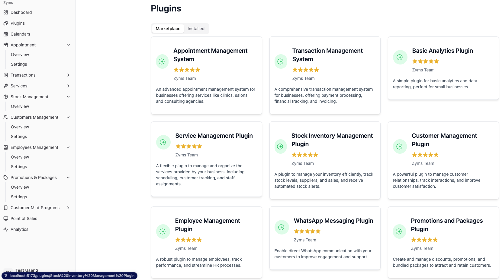Open Overview under Stock Management
The height and width of the screenshot is (280, 502).
pyautogui.click(x=20, y=106)
